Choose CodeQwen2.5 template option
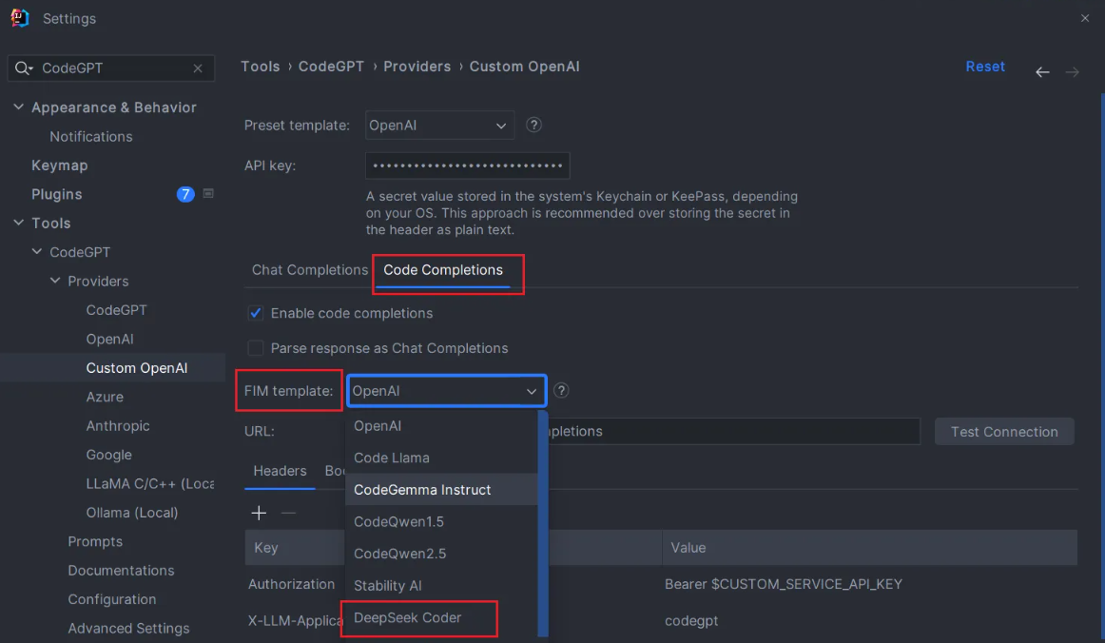Image resolution: width=1105 pixels, height=643 pixels. (x=441, y=554)
